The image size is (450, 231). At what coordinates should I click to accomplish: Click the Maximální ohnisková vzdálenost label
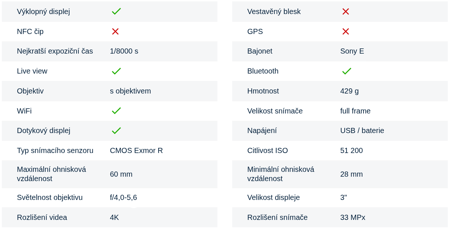point(51,174)
